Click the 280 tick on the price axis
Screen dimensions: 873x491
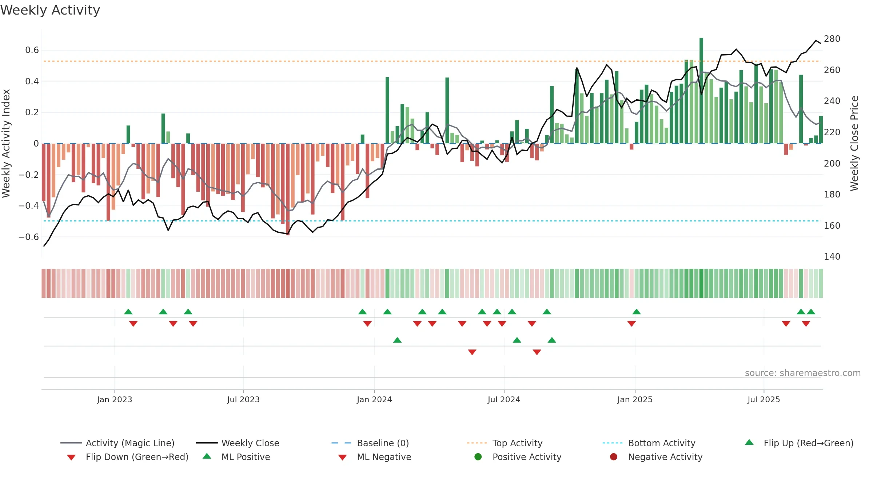pos(832,39)
